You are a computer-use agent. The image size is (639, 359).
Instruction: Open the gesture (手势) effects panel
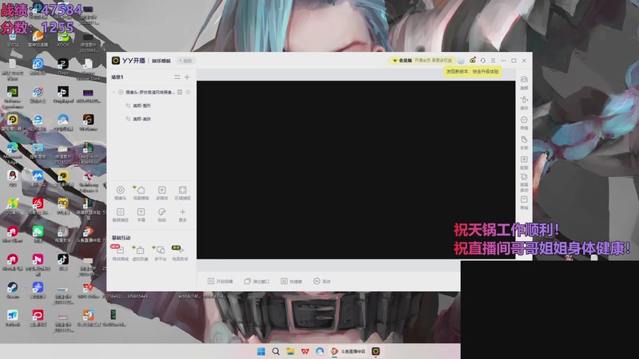524,143
